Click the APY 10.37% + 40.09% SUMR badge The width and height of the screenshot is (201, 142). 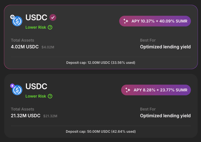point(155,21)
